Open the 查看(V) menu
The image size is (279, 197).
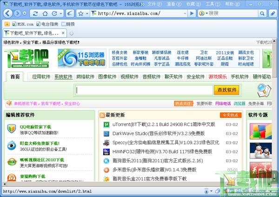(x=174, y=4)
